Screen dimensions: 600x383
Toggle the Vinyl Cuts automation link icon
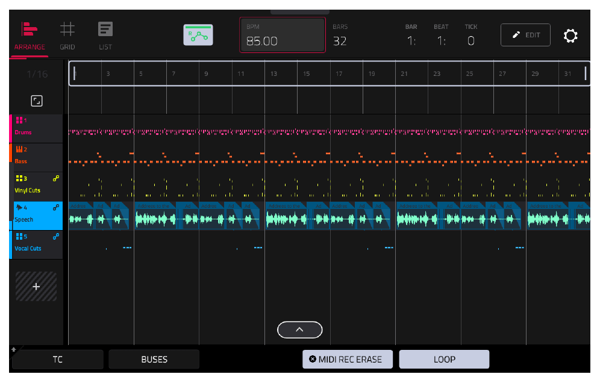[56, 178]
